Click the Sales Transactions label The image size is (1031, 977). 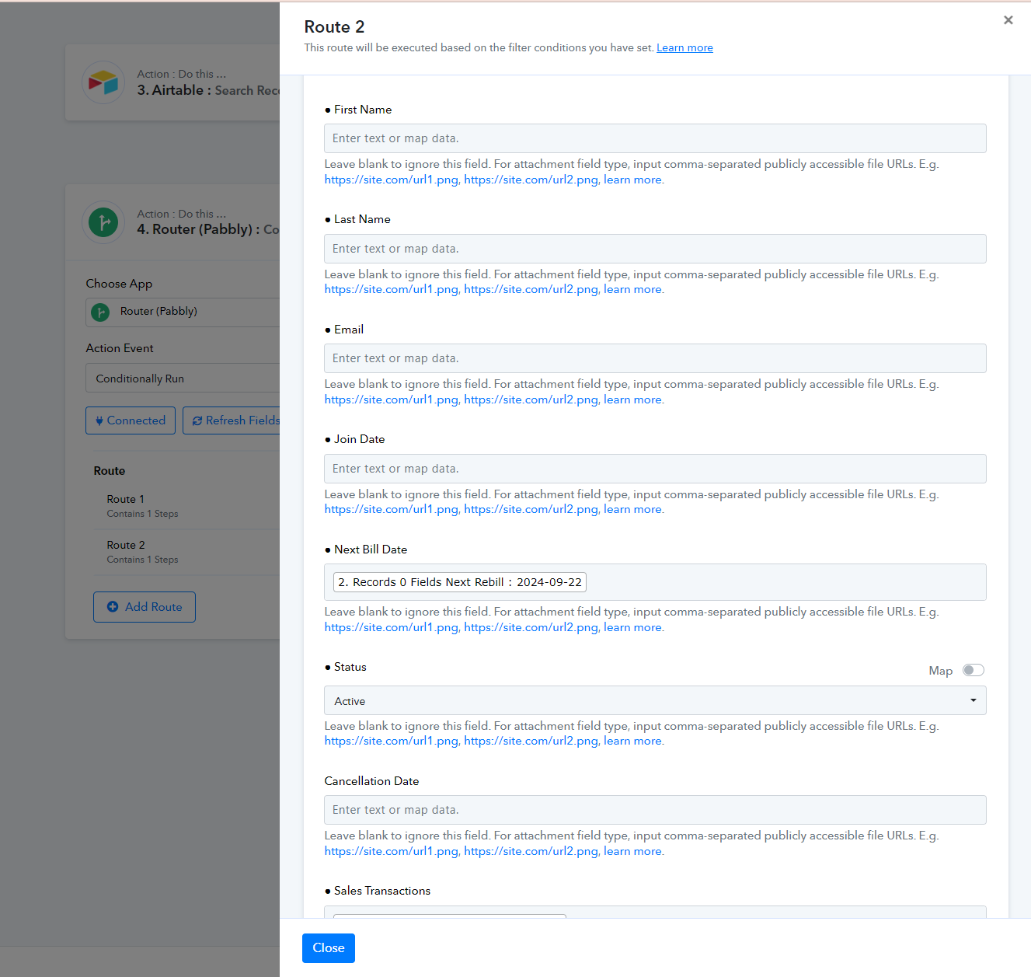coord(382,891)
